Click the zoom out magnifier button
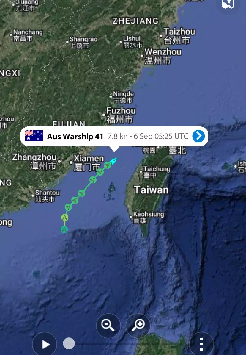246x355 pixels. [x=108, y=326]
